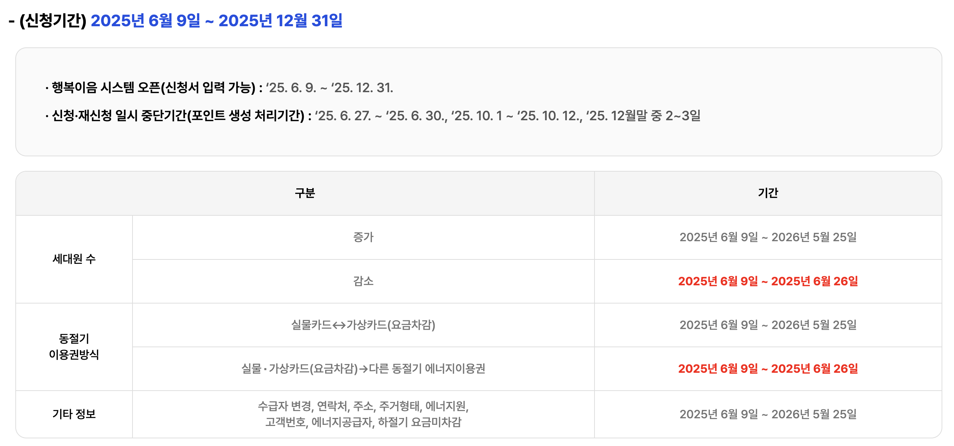Select the 행복이음 시스템 오픈 bullet line
Screen dimensions: 954x446
tap(219, 88)
